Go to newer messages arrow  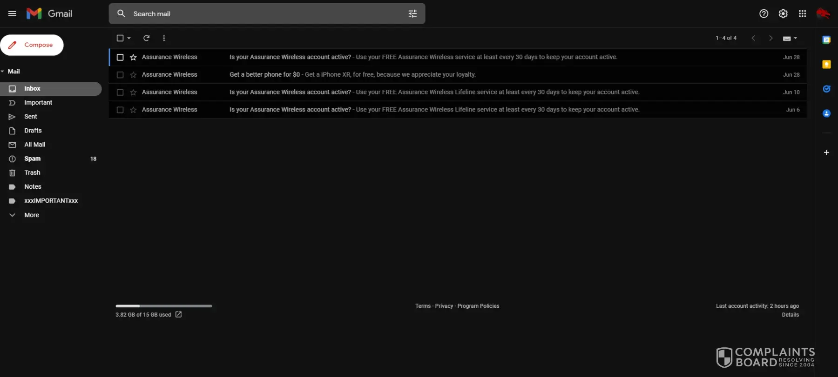[x=753, y=38]
